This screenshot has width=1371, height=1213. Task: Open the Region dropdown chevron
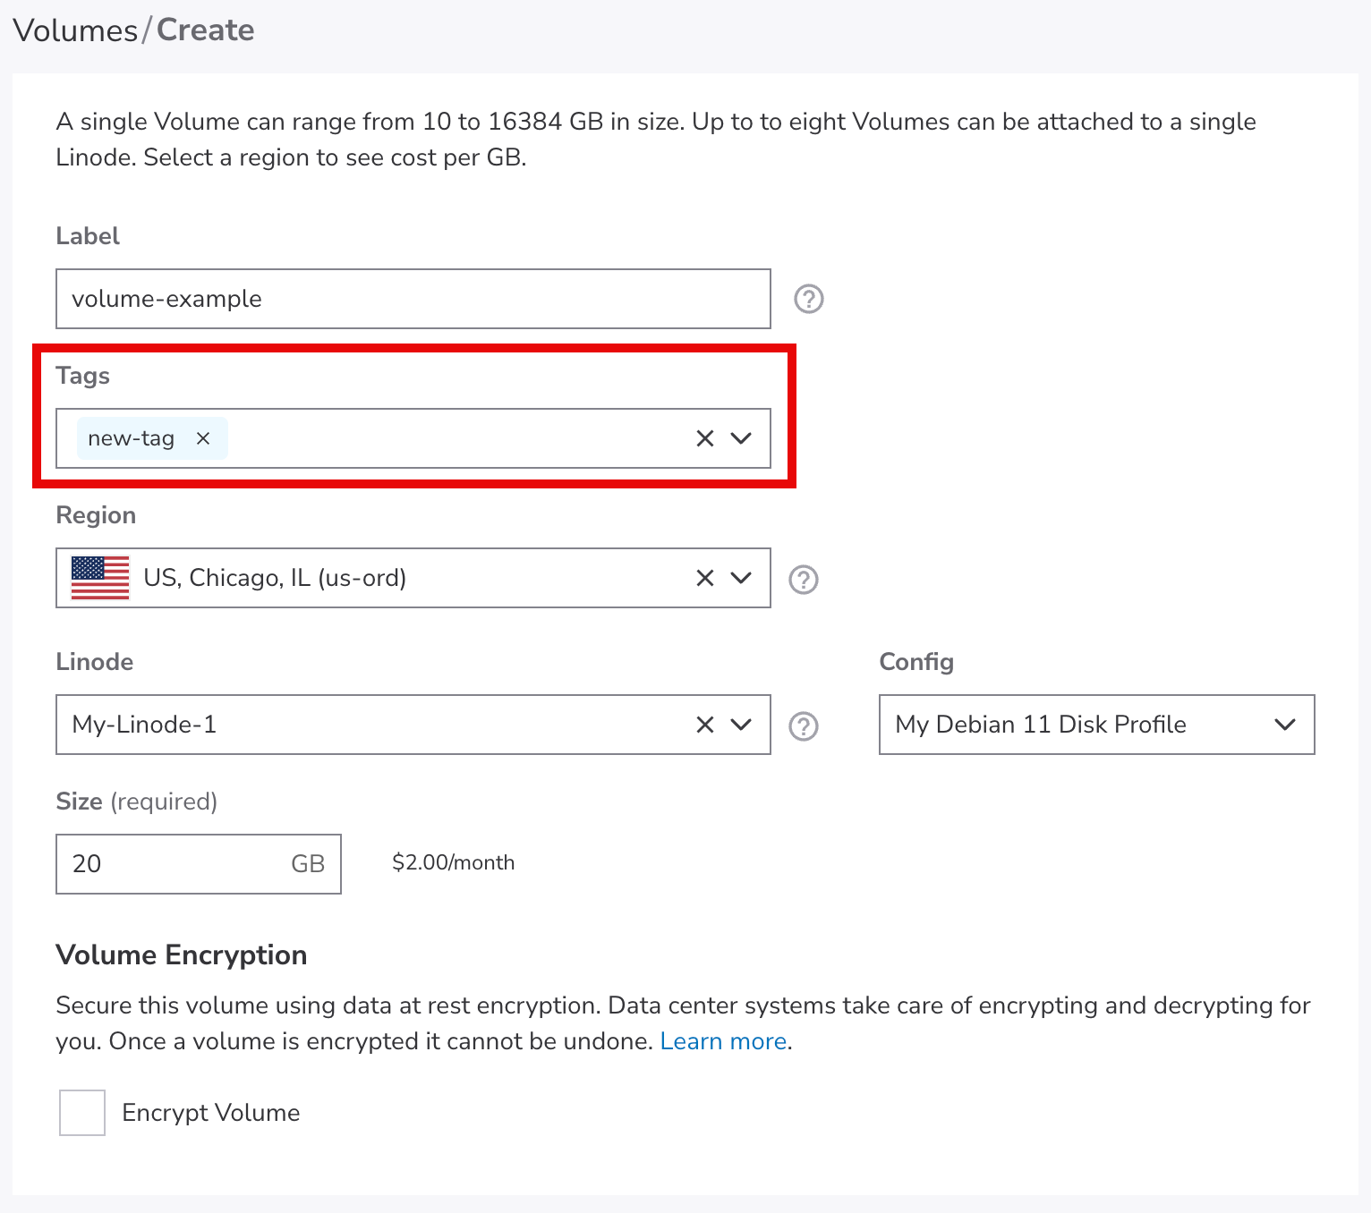tap(741, 578)
